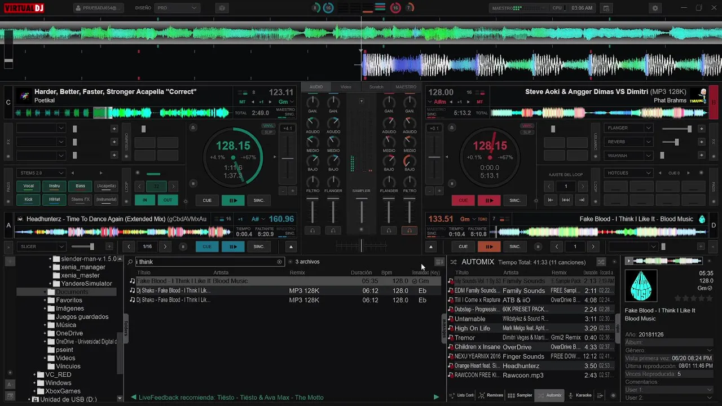Double the loop length on deck C
The height and width of the screenshot is (406, 722).
(x=173, y=186)
